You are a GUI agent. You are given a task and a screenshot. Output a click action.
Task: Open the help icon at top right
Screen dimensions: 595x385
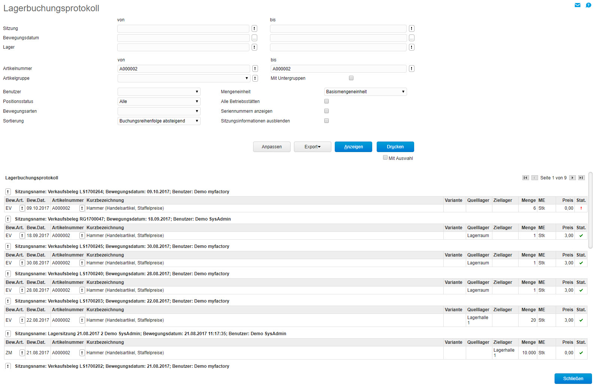(x=588, y=5)
